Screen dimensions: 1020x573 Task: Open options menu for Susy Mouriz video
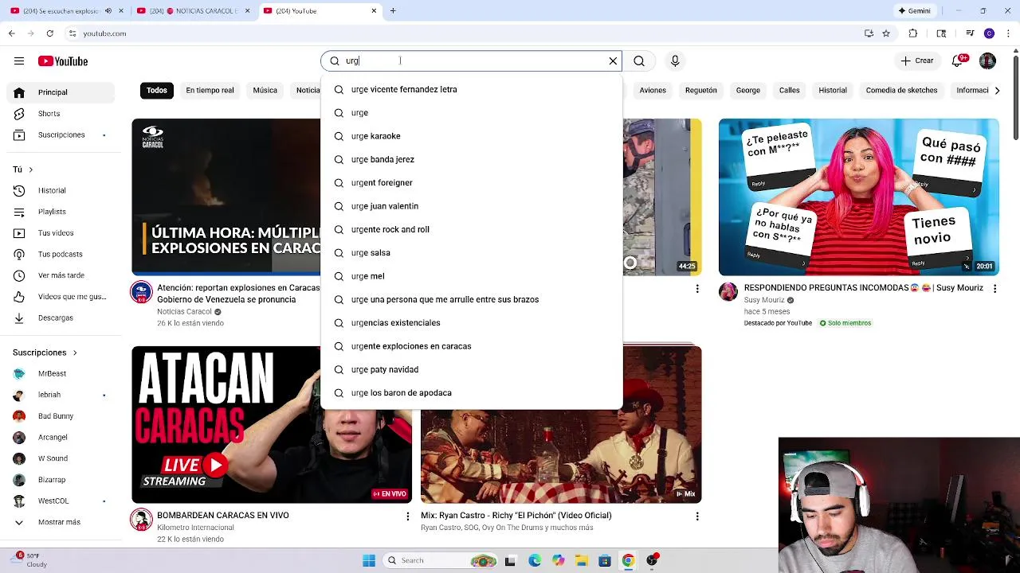[994, 289]
